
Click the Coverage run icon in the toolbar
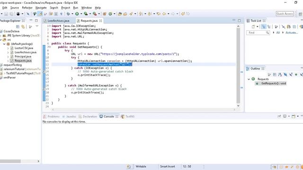[x=86, y=14]
